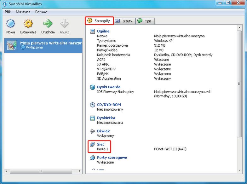Open the Dyskietka settings link
Screen dimensions: 247x184
(106, 118)
